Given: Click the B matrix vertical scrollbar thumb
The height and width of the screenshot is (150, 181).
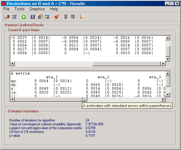Looking at the screenshot, I should point(168,51).
